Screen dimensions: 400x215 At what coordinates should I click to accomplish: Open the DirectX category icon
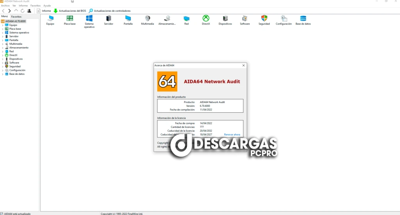(x=206, y=19)
